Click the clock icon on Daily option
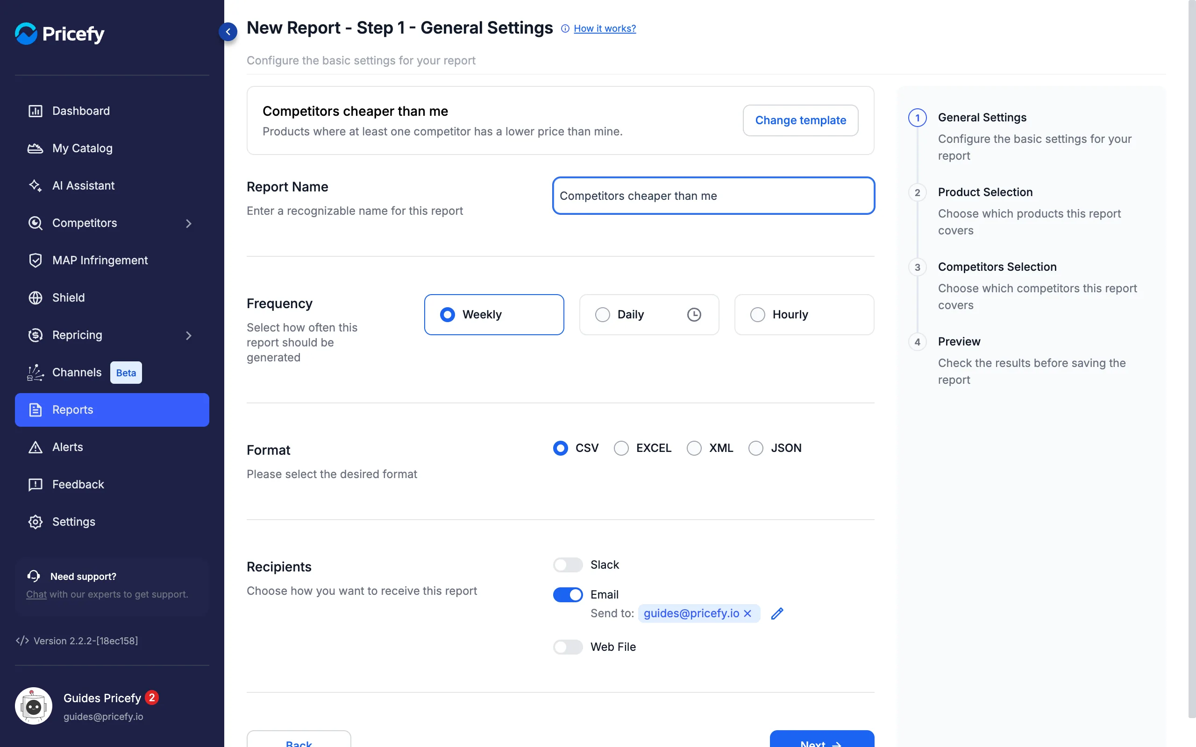This screenshot has width=1196, height=747. pos(694,315)
